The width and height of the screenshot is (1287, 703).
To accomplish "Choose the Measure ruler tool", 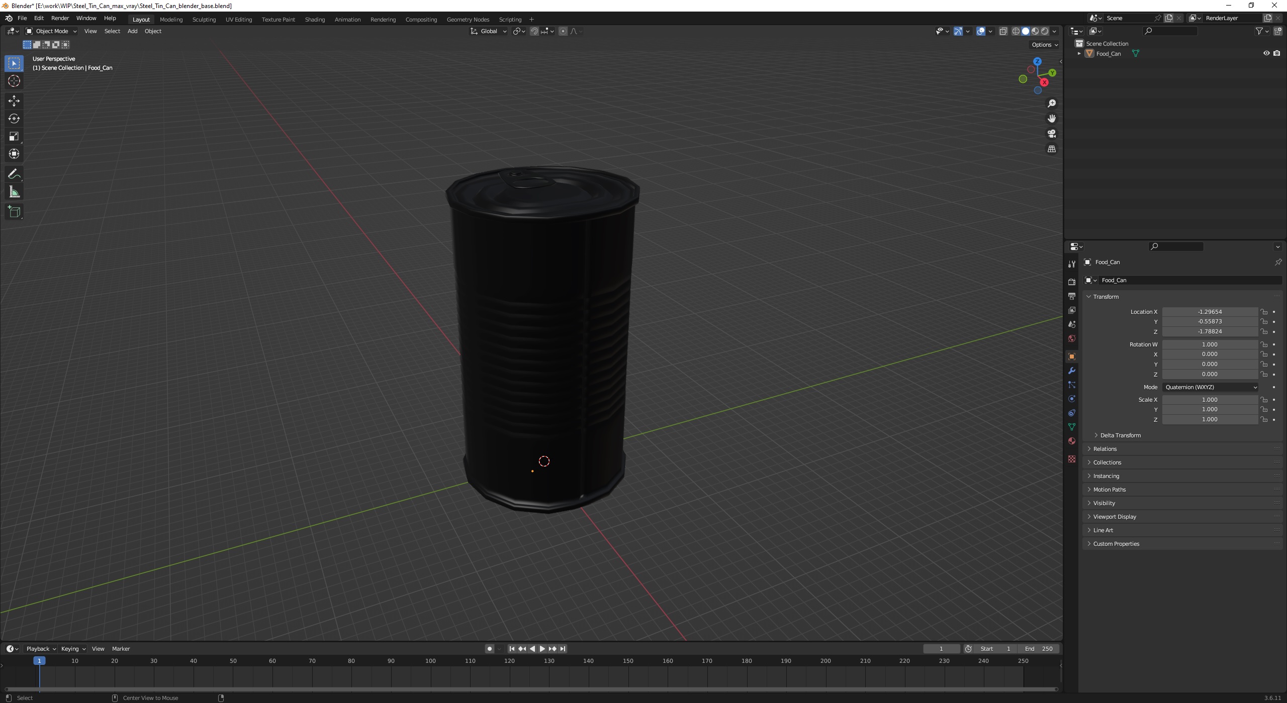I will point(14,192).
